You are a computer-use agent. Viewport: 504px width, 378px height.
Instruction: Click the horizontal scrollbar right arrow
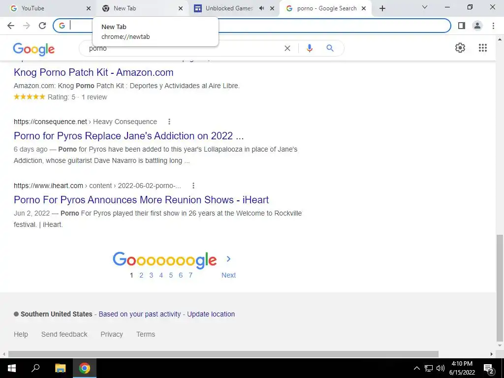click(492, 354)
